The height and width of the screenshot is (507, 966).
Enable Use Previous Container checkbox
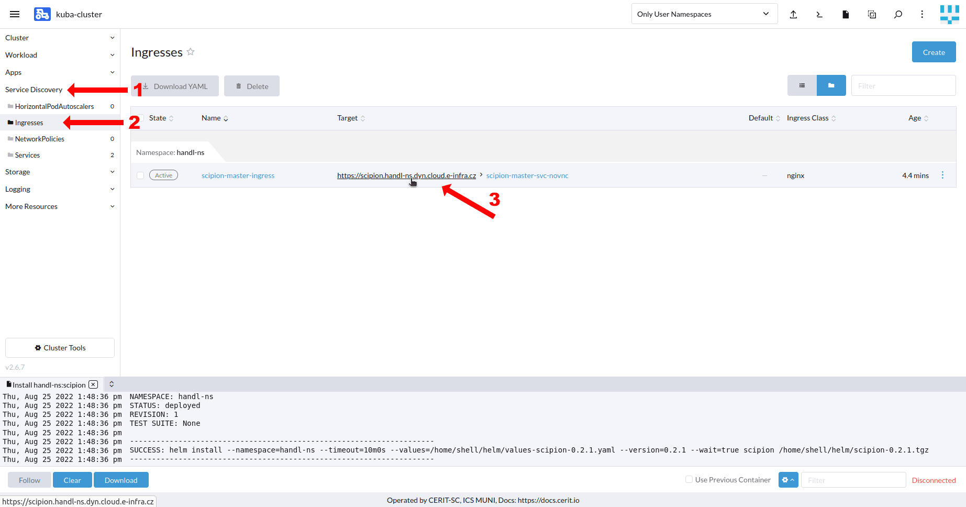pos(689,479)
